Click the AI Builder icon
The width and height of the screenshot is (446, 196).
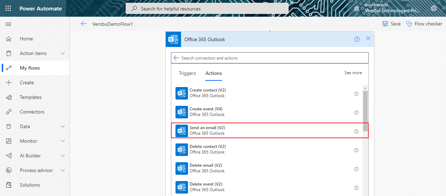coord(9,156)
